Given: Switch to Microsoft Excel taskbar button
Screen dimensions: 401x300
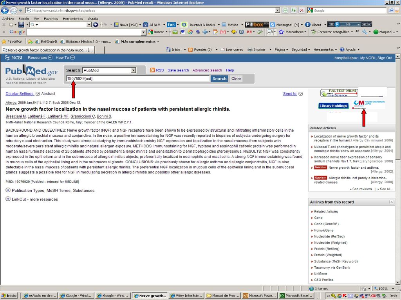Looking at the screenshot, I should pyautogui.click(x=296, y=296).
